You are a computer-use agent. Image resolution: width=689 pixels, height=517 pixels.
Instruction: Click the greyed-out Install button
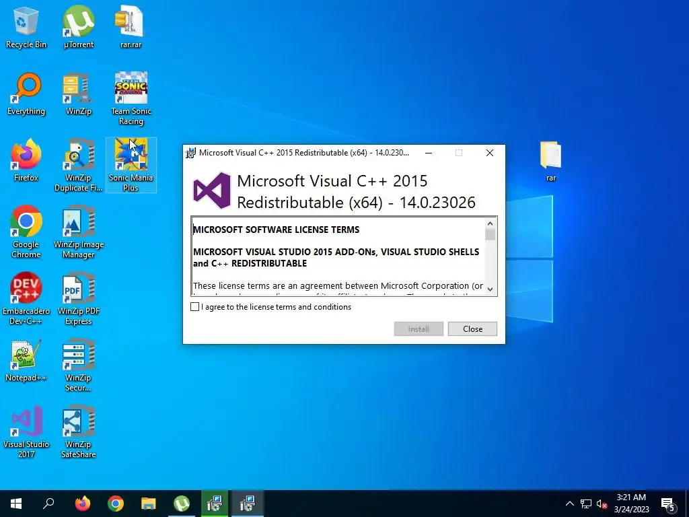419,329
